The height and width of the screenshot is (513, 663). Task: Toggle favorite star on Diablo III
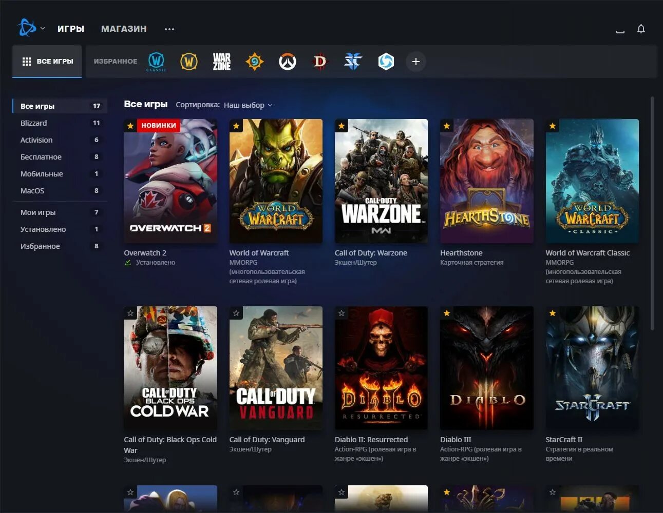[447, 313]
